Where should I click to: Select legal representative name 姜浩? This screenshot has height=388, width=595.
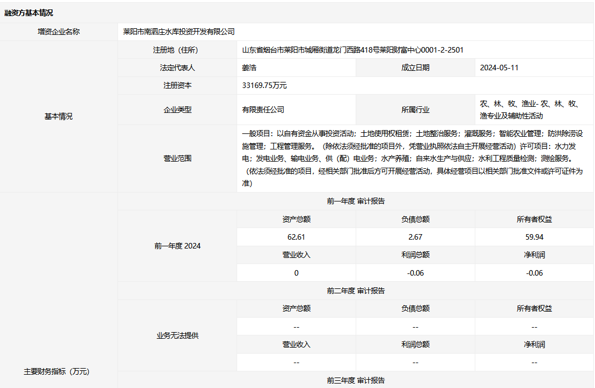[249, 68]
